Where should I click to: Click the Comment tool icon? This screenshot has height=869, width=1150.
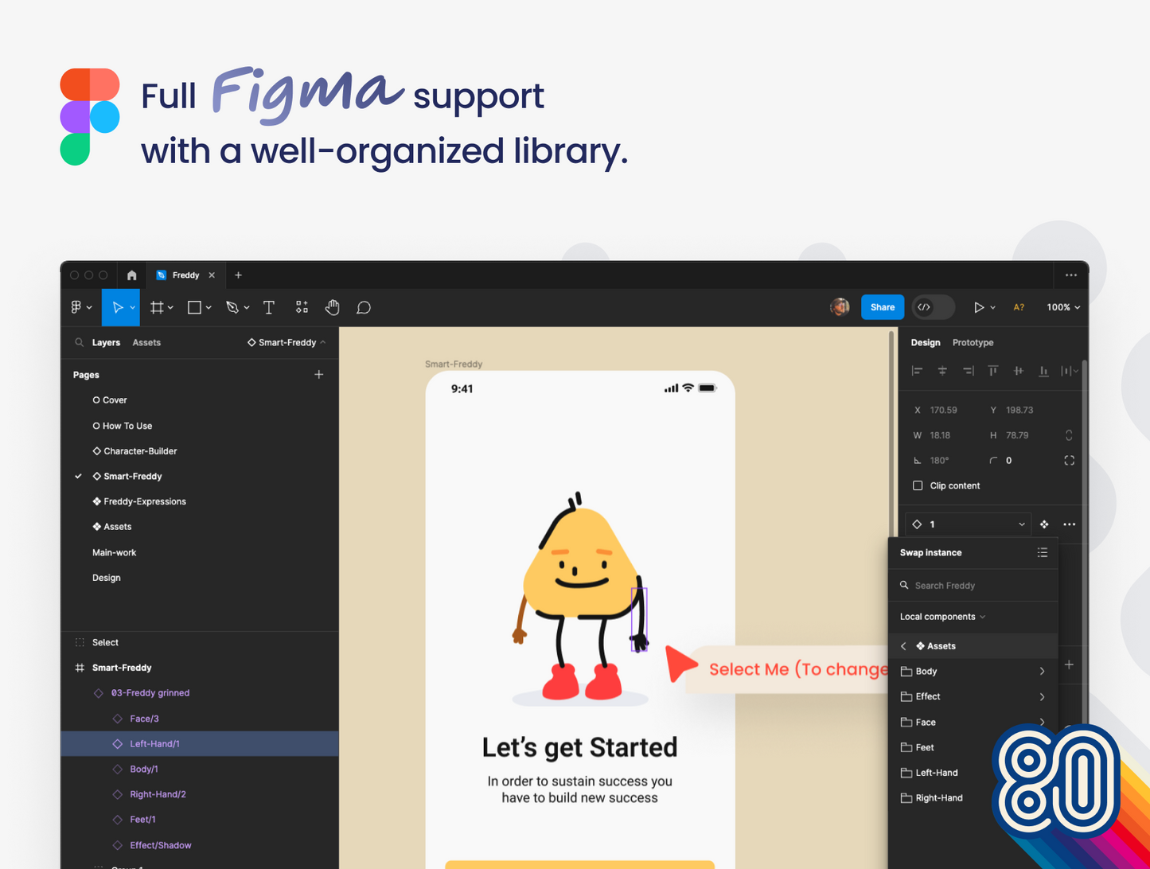pyautogui.click(x=364, y=307)
